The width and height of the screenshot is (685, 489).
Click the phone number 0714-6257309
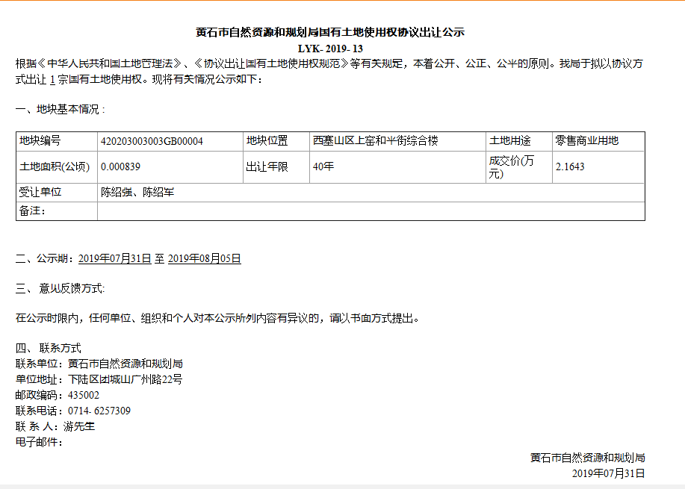(x=99, y=411)
